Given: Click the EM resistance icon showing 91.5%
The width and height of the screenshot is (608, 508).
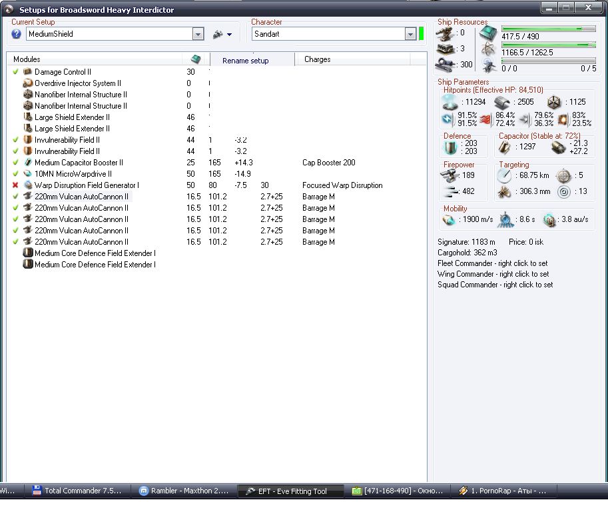Looking at the screenshot, I should pos(448,119).
